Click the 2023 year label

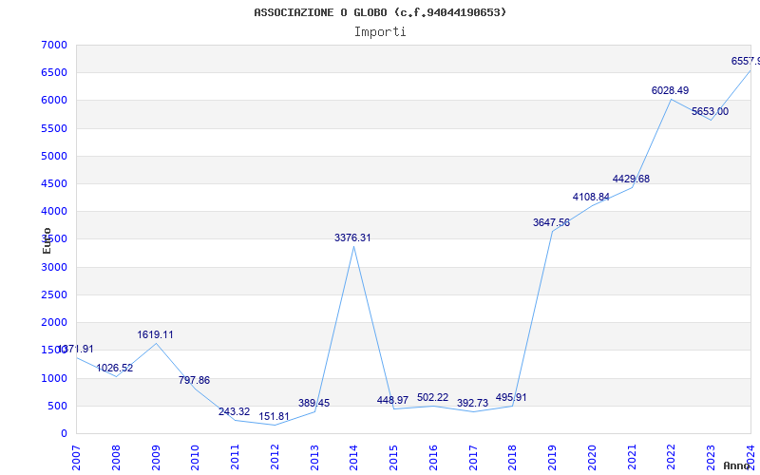pyautogui.click(x=711, y=458)
